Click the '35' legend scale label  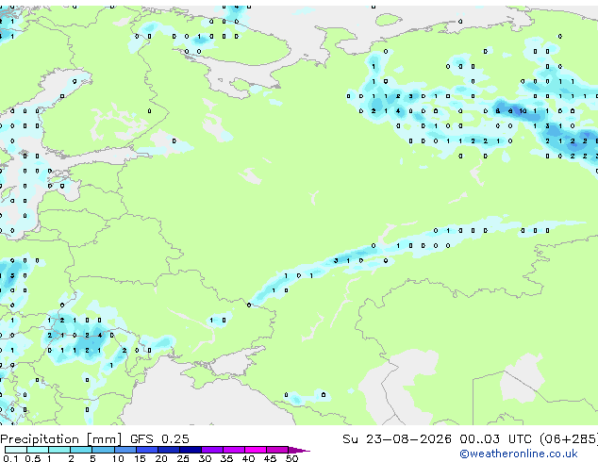[226, 458]
